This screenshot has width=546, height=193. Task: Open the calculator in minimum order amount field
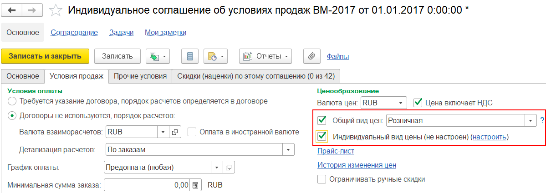click(195, 185)
